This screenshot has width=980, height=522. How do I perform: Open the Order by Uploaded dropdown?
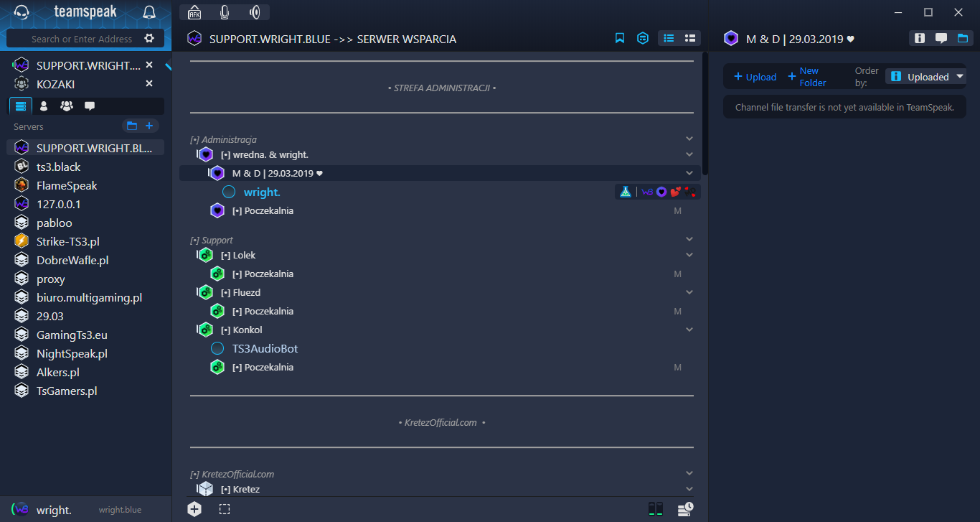click(926, 77)
